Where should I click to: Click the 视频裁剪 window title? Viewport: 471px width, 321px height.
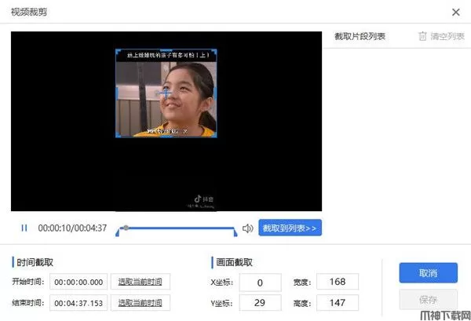[29, 12]
